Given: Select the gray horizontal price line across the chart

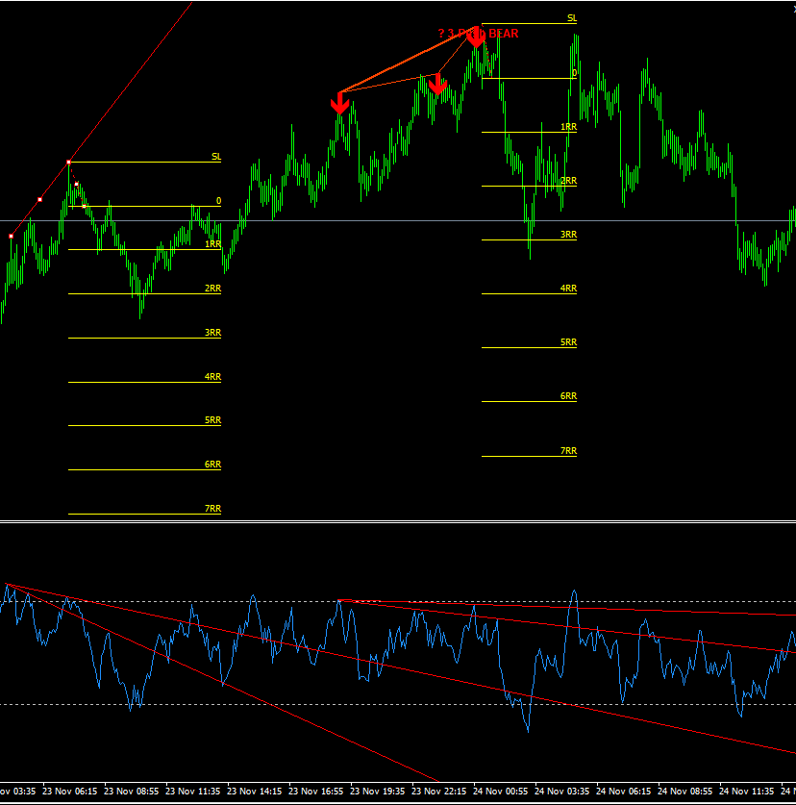Looking at the screenshot, I should (x=398, y=221).
